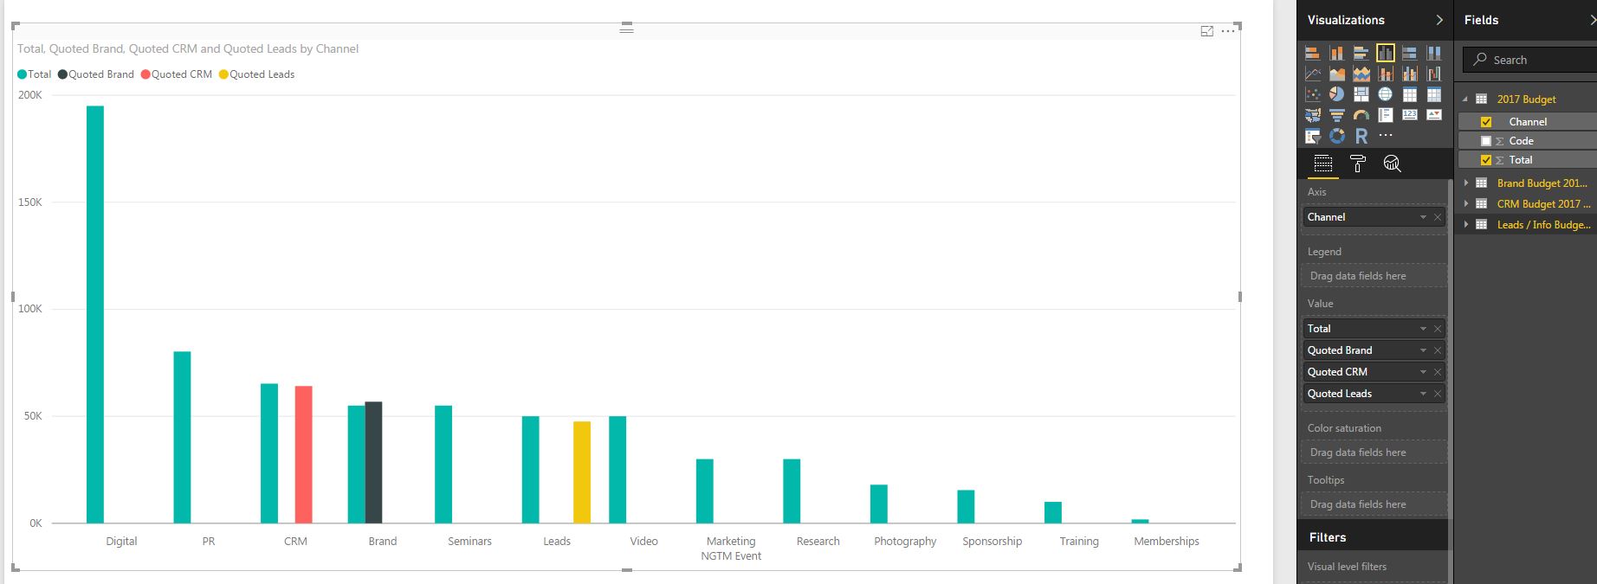Collapse the Visualizations pane with chevron
The width and height of the screenshot is (1597, 584).
tap(1439, 20)
